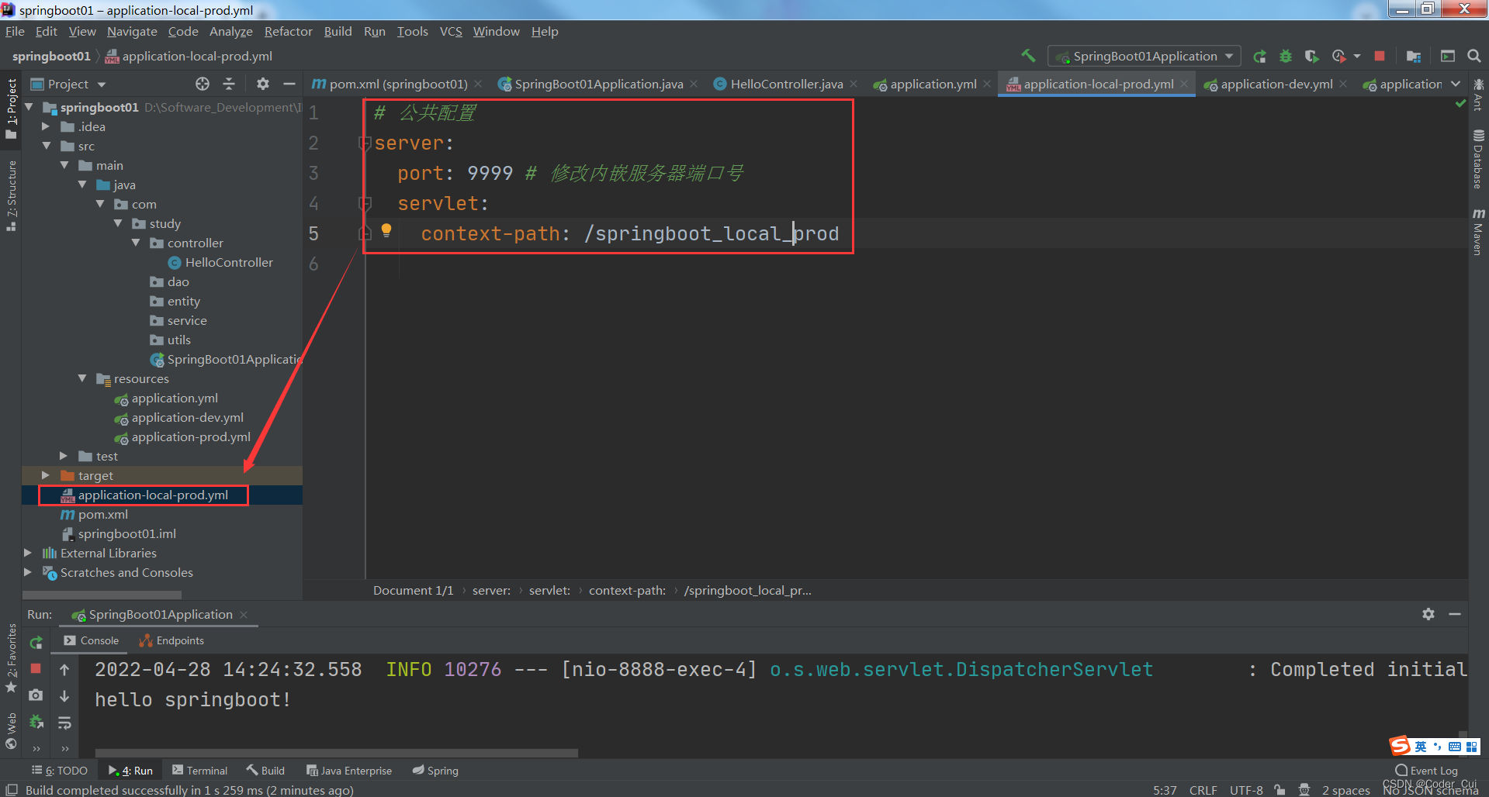Open Java Enterprise tool window

pyautogui.click(x=349, y=771)
